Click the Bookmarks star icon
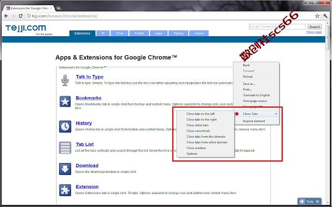The image size is (332, 207). coord(65,101)
